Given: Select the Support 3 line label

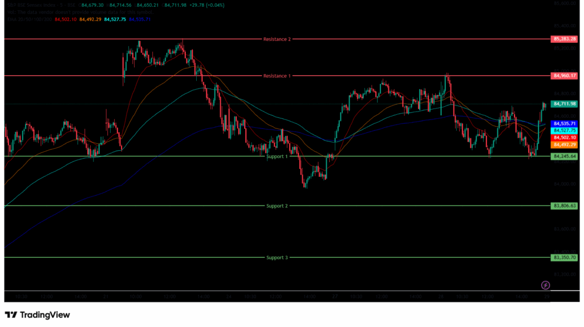Looking at the screenshot, I should click(277, 258).
